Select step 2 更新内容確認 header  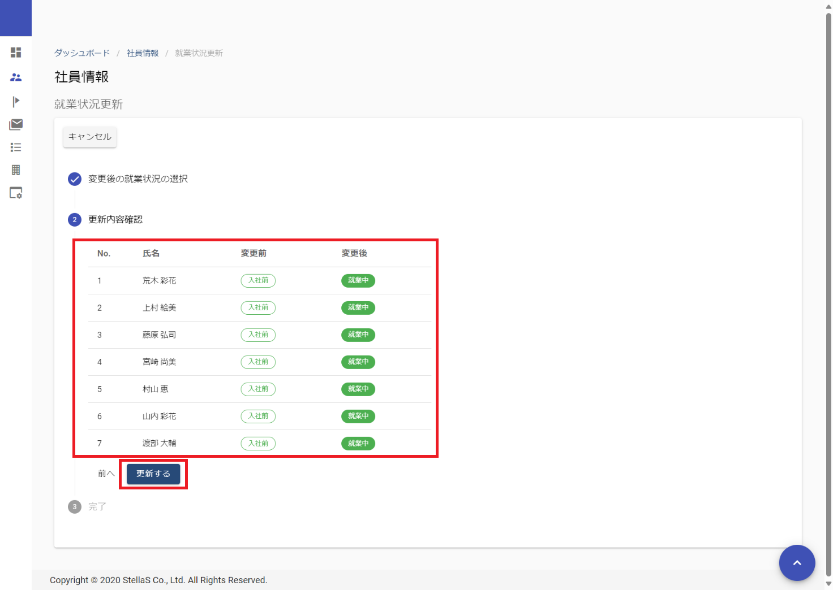[115, 220]
